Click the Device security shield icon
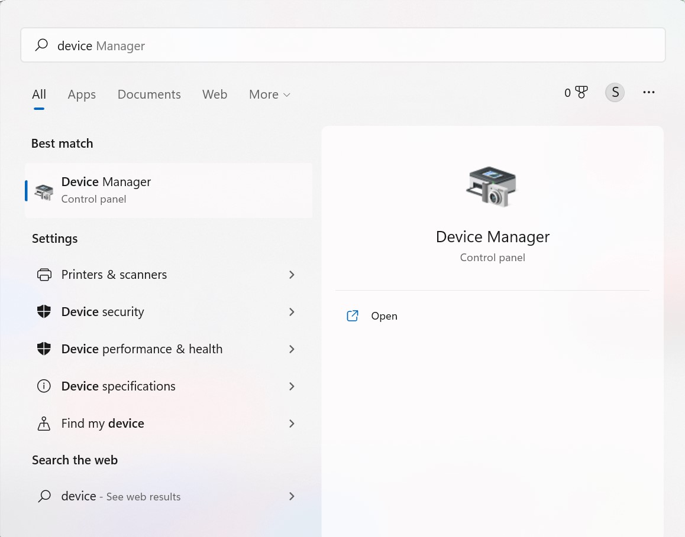The height and width of the screenshot is (537, 685). click(x=44, y=312)
